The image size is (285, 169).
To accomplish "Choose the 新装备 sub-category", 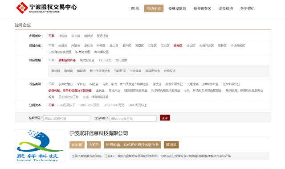I will click(x=69, y=71).
